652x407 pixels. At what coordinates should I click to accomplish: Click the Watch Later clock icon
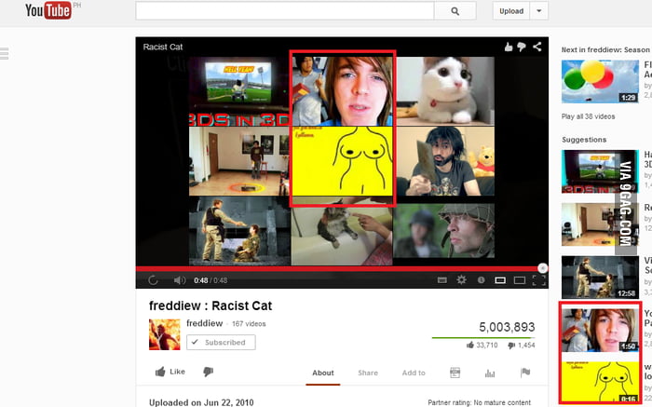tap(481, 279)
